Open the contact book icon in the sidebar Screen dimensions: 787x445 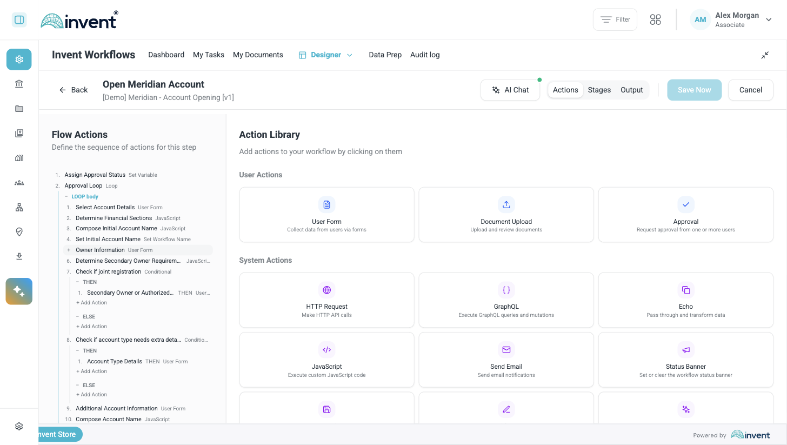point(19,134)
